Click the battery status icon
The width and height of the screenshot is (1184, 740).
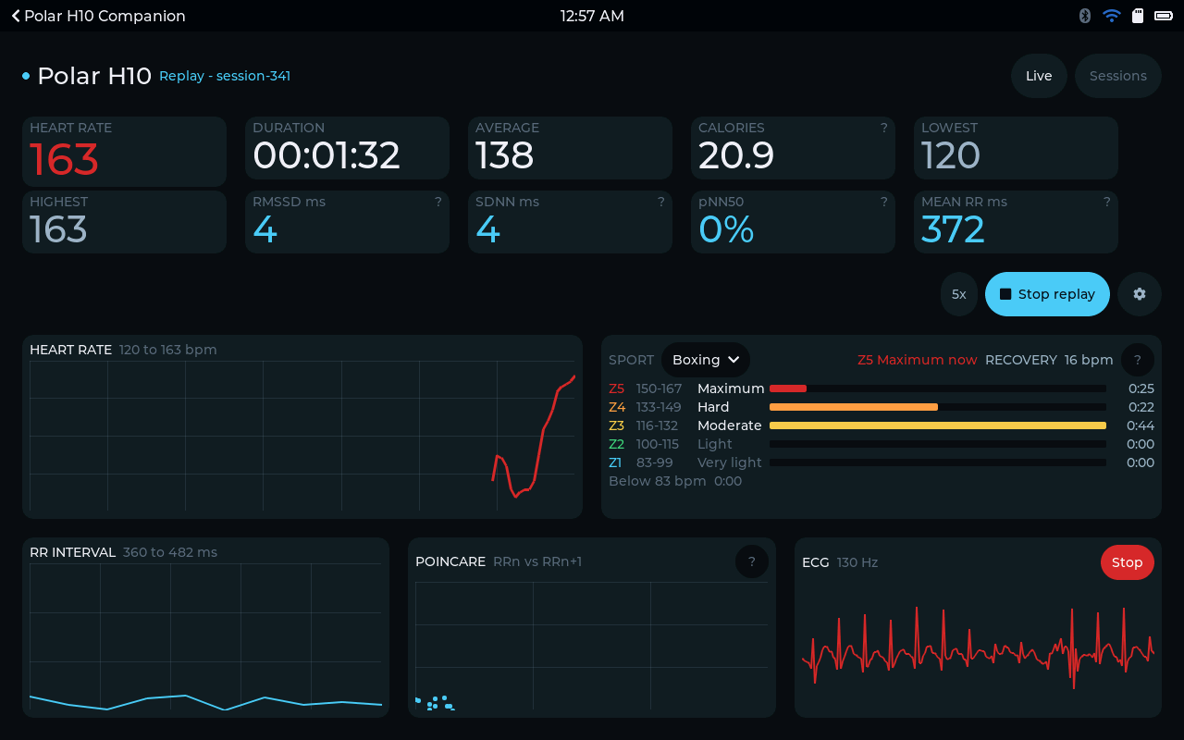pos(1164,16)
